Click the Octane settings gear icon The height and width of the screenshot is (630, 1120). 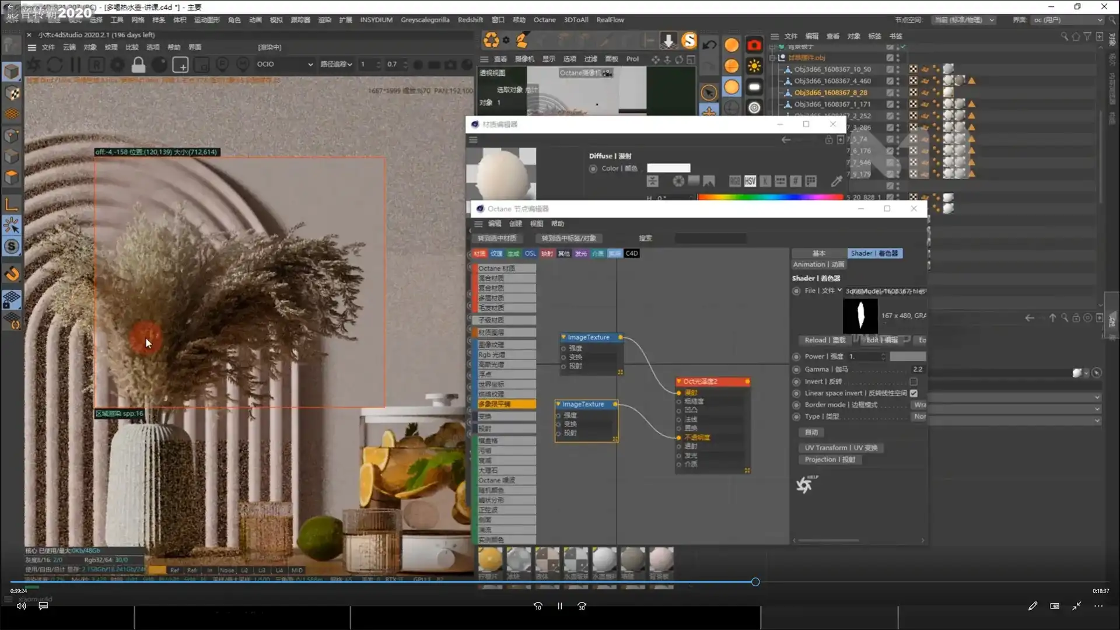pos(117,65)
